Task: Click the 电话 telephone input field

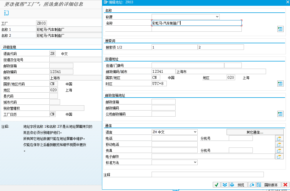Action: tap(174, 138)
